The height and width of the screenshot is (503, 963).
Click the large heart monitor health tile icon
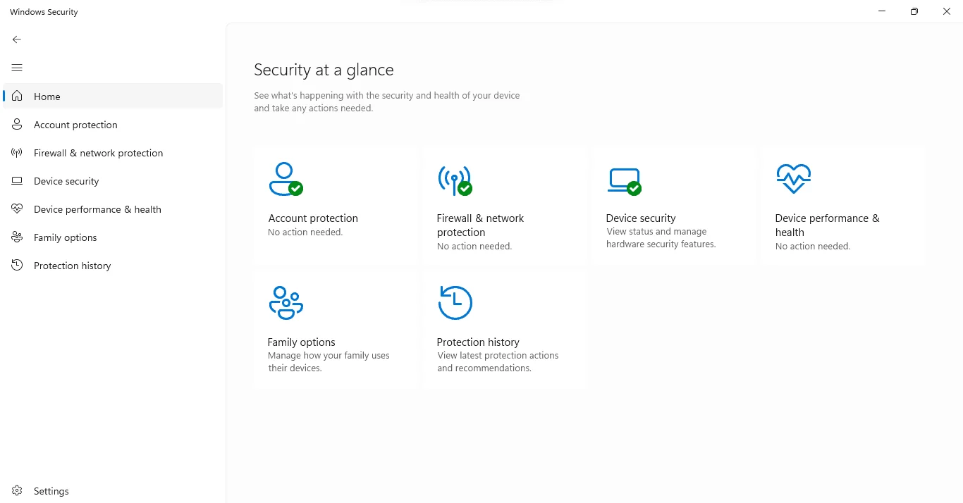click(793, 178)
